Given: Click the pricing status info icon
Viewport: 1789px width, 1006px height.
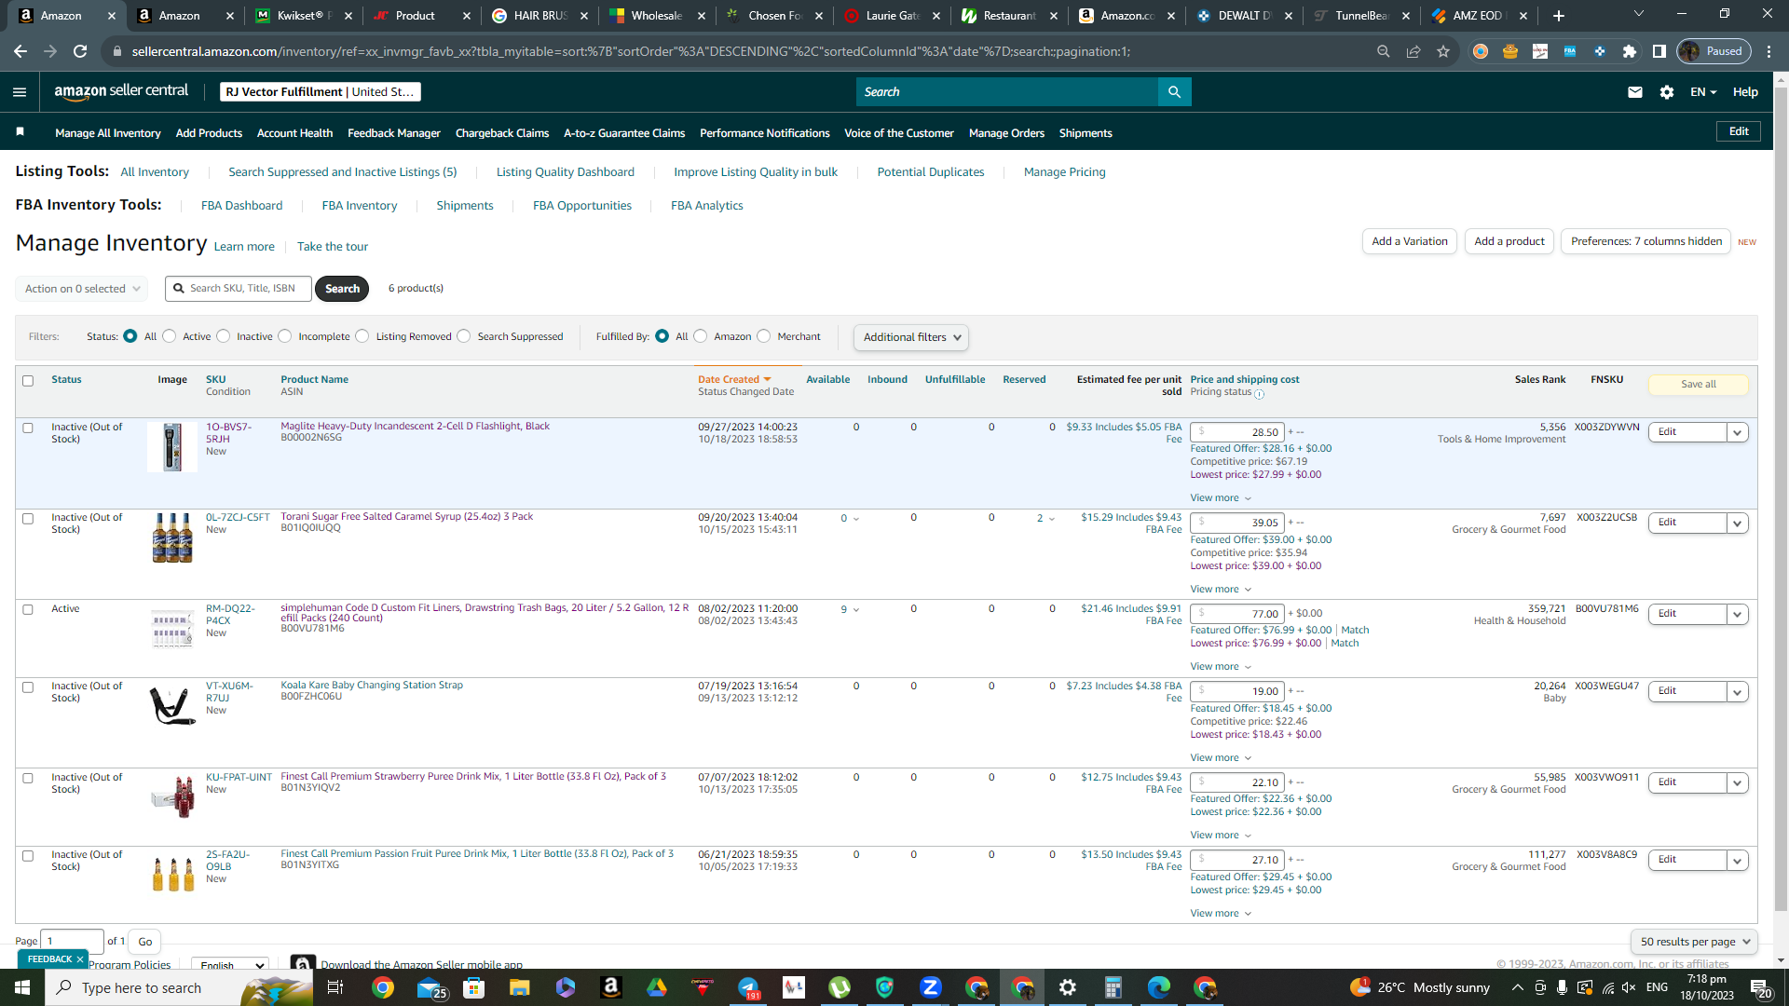Looking at the screenshot, I should (x=1259, y=394).
